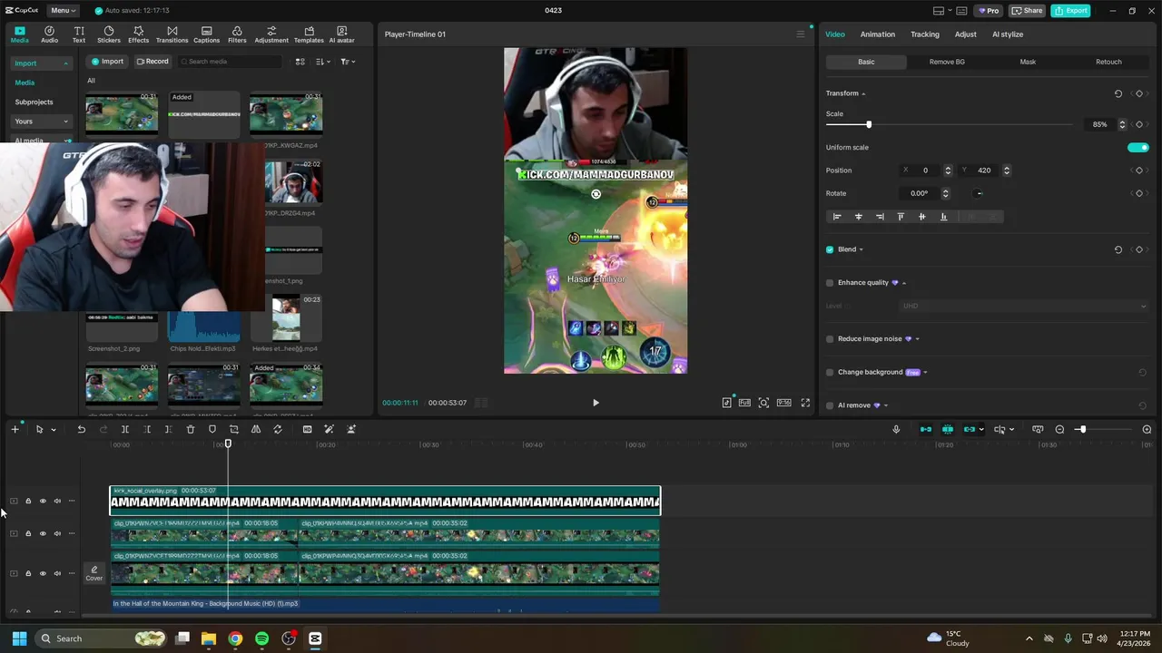The image size is (1162, 653).
Task: Open the Stickers tab
Action: (x=109, y=34)
